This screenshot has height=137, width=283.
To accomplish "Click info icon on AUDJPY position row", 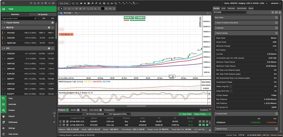I will [60, 121].
